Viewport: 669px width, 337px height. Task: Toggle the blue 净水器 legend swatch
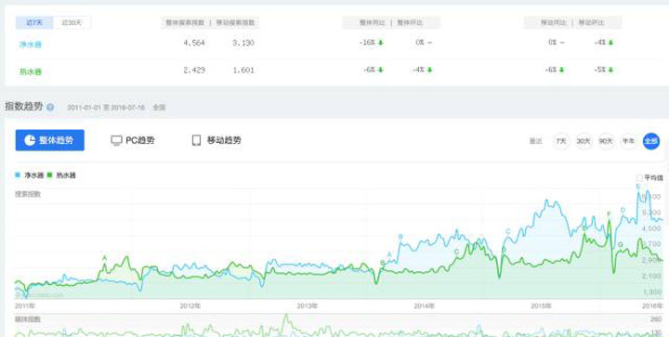coord(18,175)
